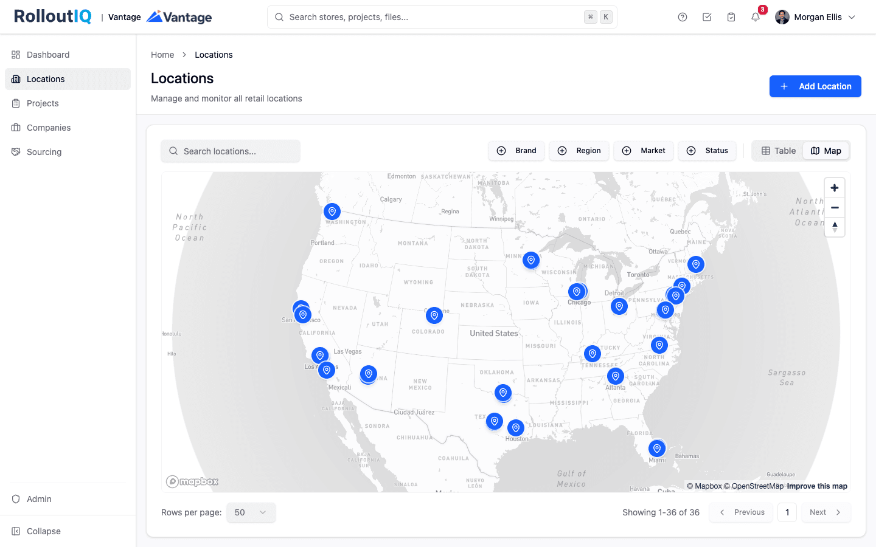
Task: Follow the Home breadcrumb link
Action: point(162,55)
